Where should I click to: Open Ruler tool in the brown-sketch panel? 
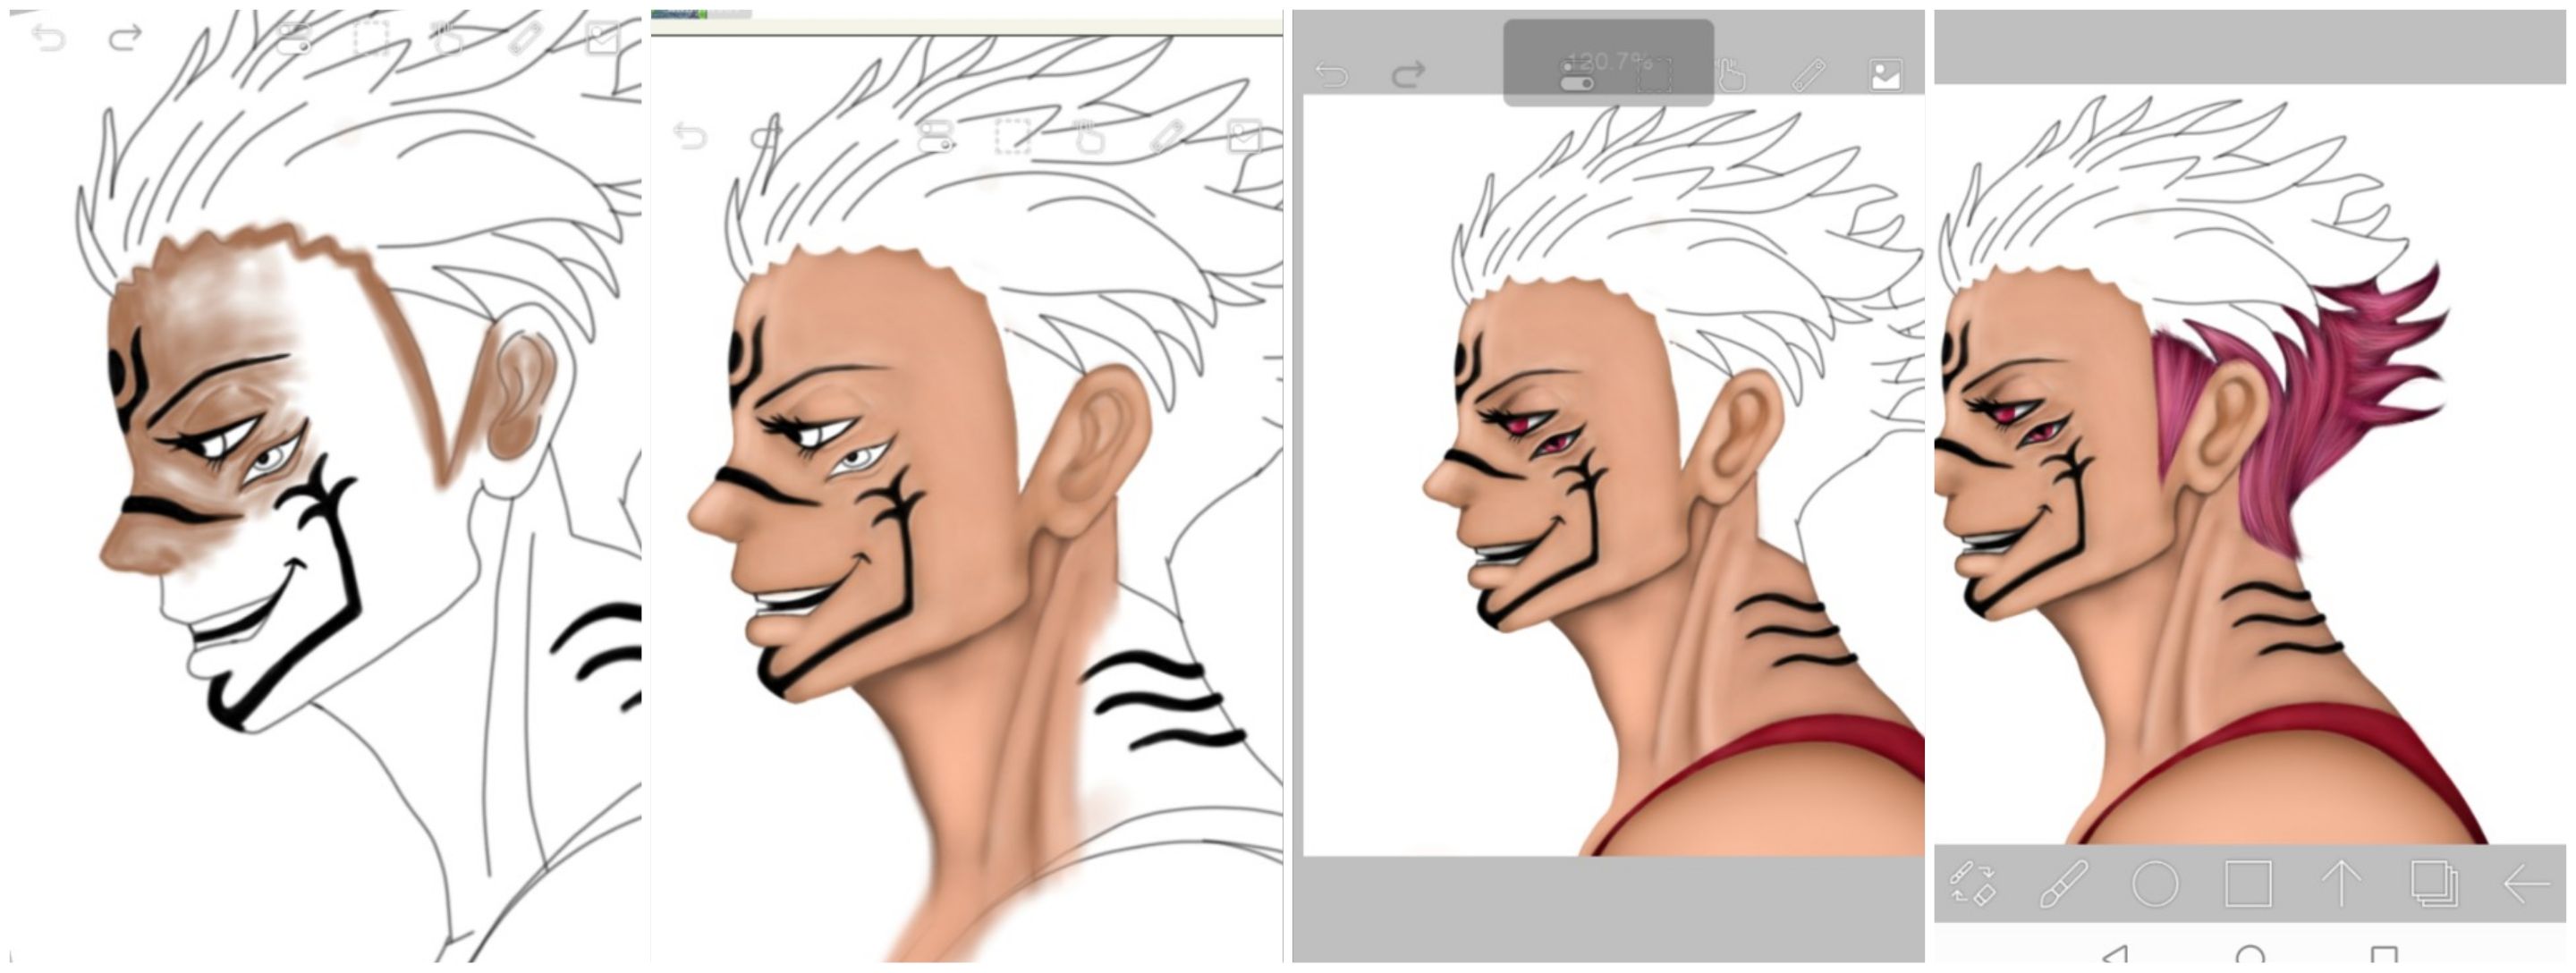pos(526,38)
